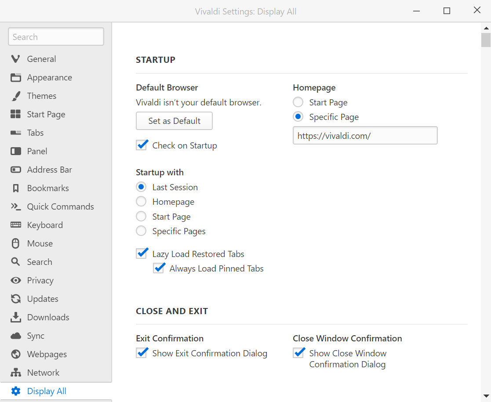Open the Themes settings label
This screenshot has width=491, height=402.
point(42,96)
